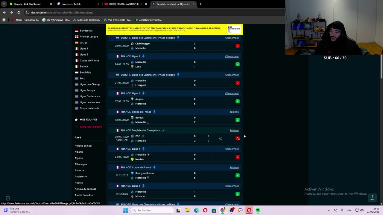This screenshot has height=215, width=383.
Task: Click the info icon on PSG-Marseille match
Action: 221,138
